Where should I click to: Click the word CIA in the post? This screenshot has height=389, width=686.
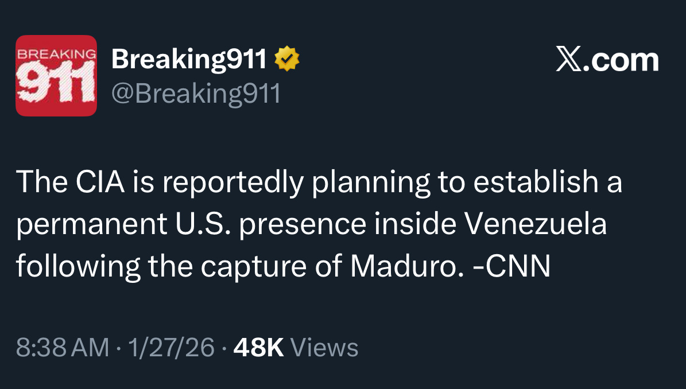pyautogui.click(x=95, y=182)
